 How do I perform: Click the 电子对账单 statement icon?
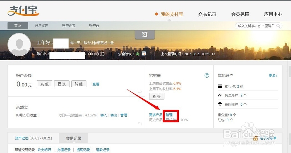(x=255, y=138)
